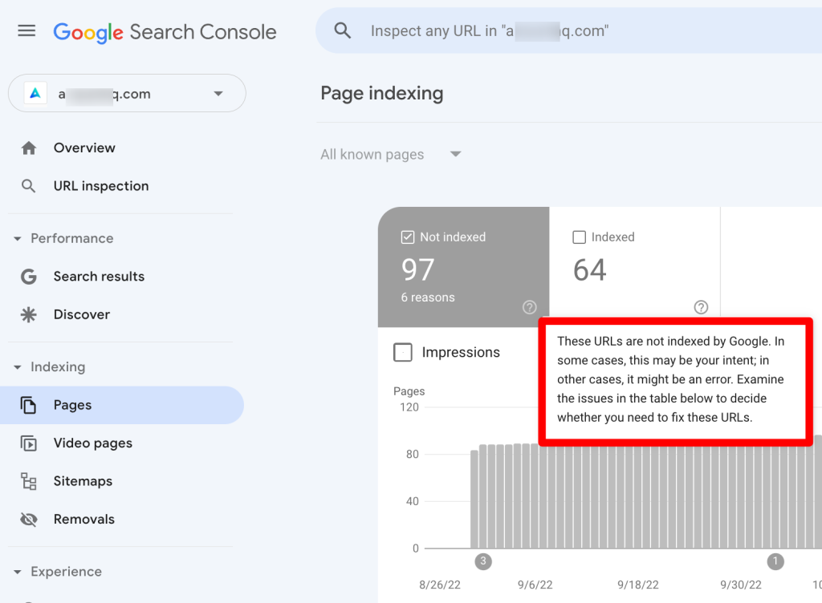
Task: Collapse the Indexing section
Action: [x=18, y=367]
